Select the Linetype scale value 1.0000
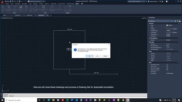The width and height of the screenshot is (182, 102). tap(168, 31)
